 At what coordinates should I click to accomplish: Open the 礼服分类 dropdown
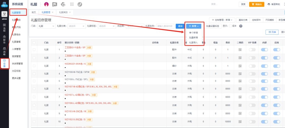pos(77,26)
